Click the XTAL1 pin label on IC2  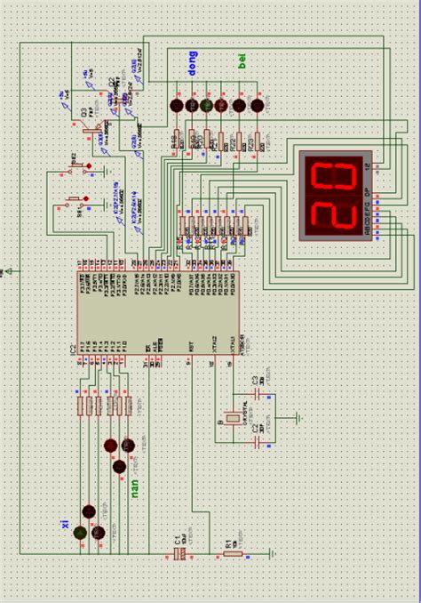click(232, 344)
